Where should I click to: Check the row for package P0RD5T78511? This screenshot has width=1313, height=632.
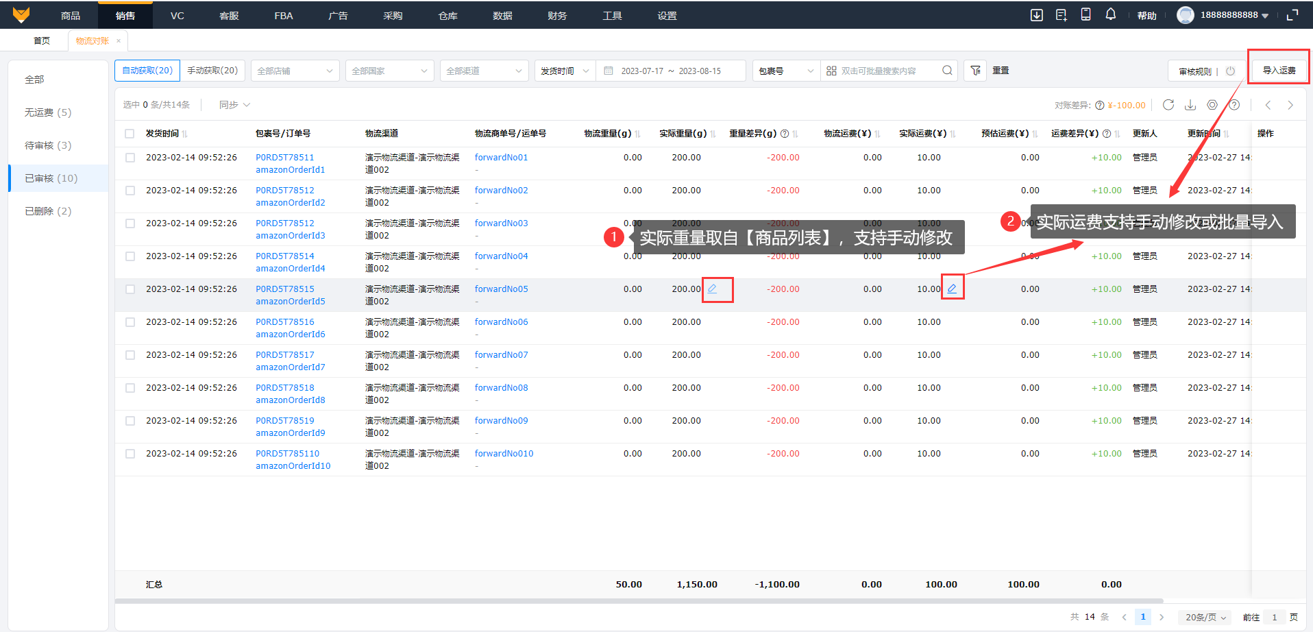click(130, 158)
